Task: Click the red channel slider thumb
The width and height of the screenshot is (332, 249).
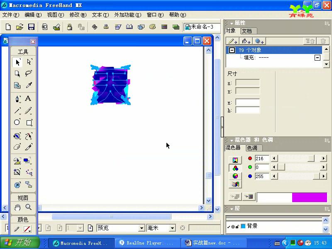Action: coord(311,159)
